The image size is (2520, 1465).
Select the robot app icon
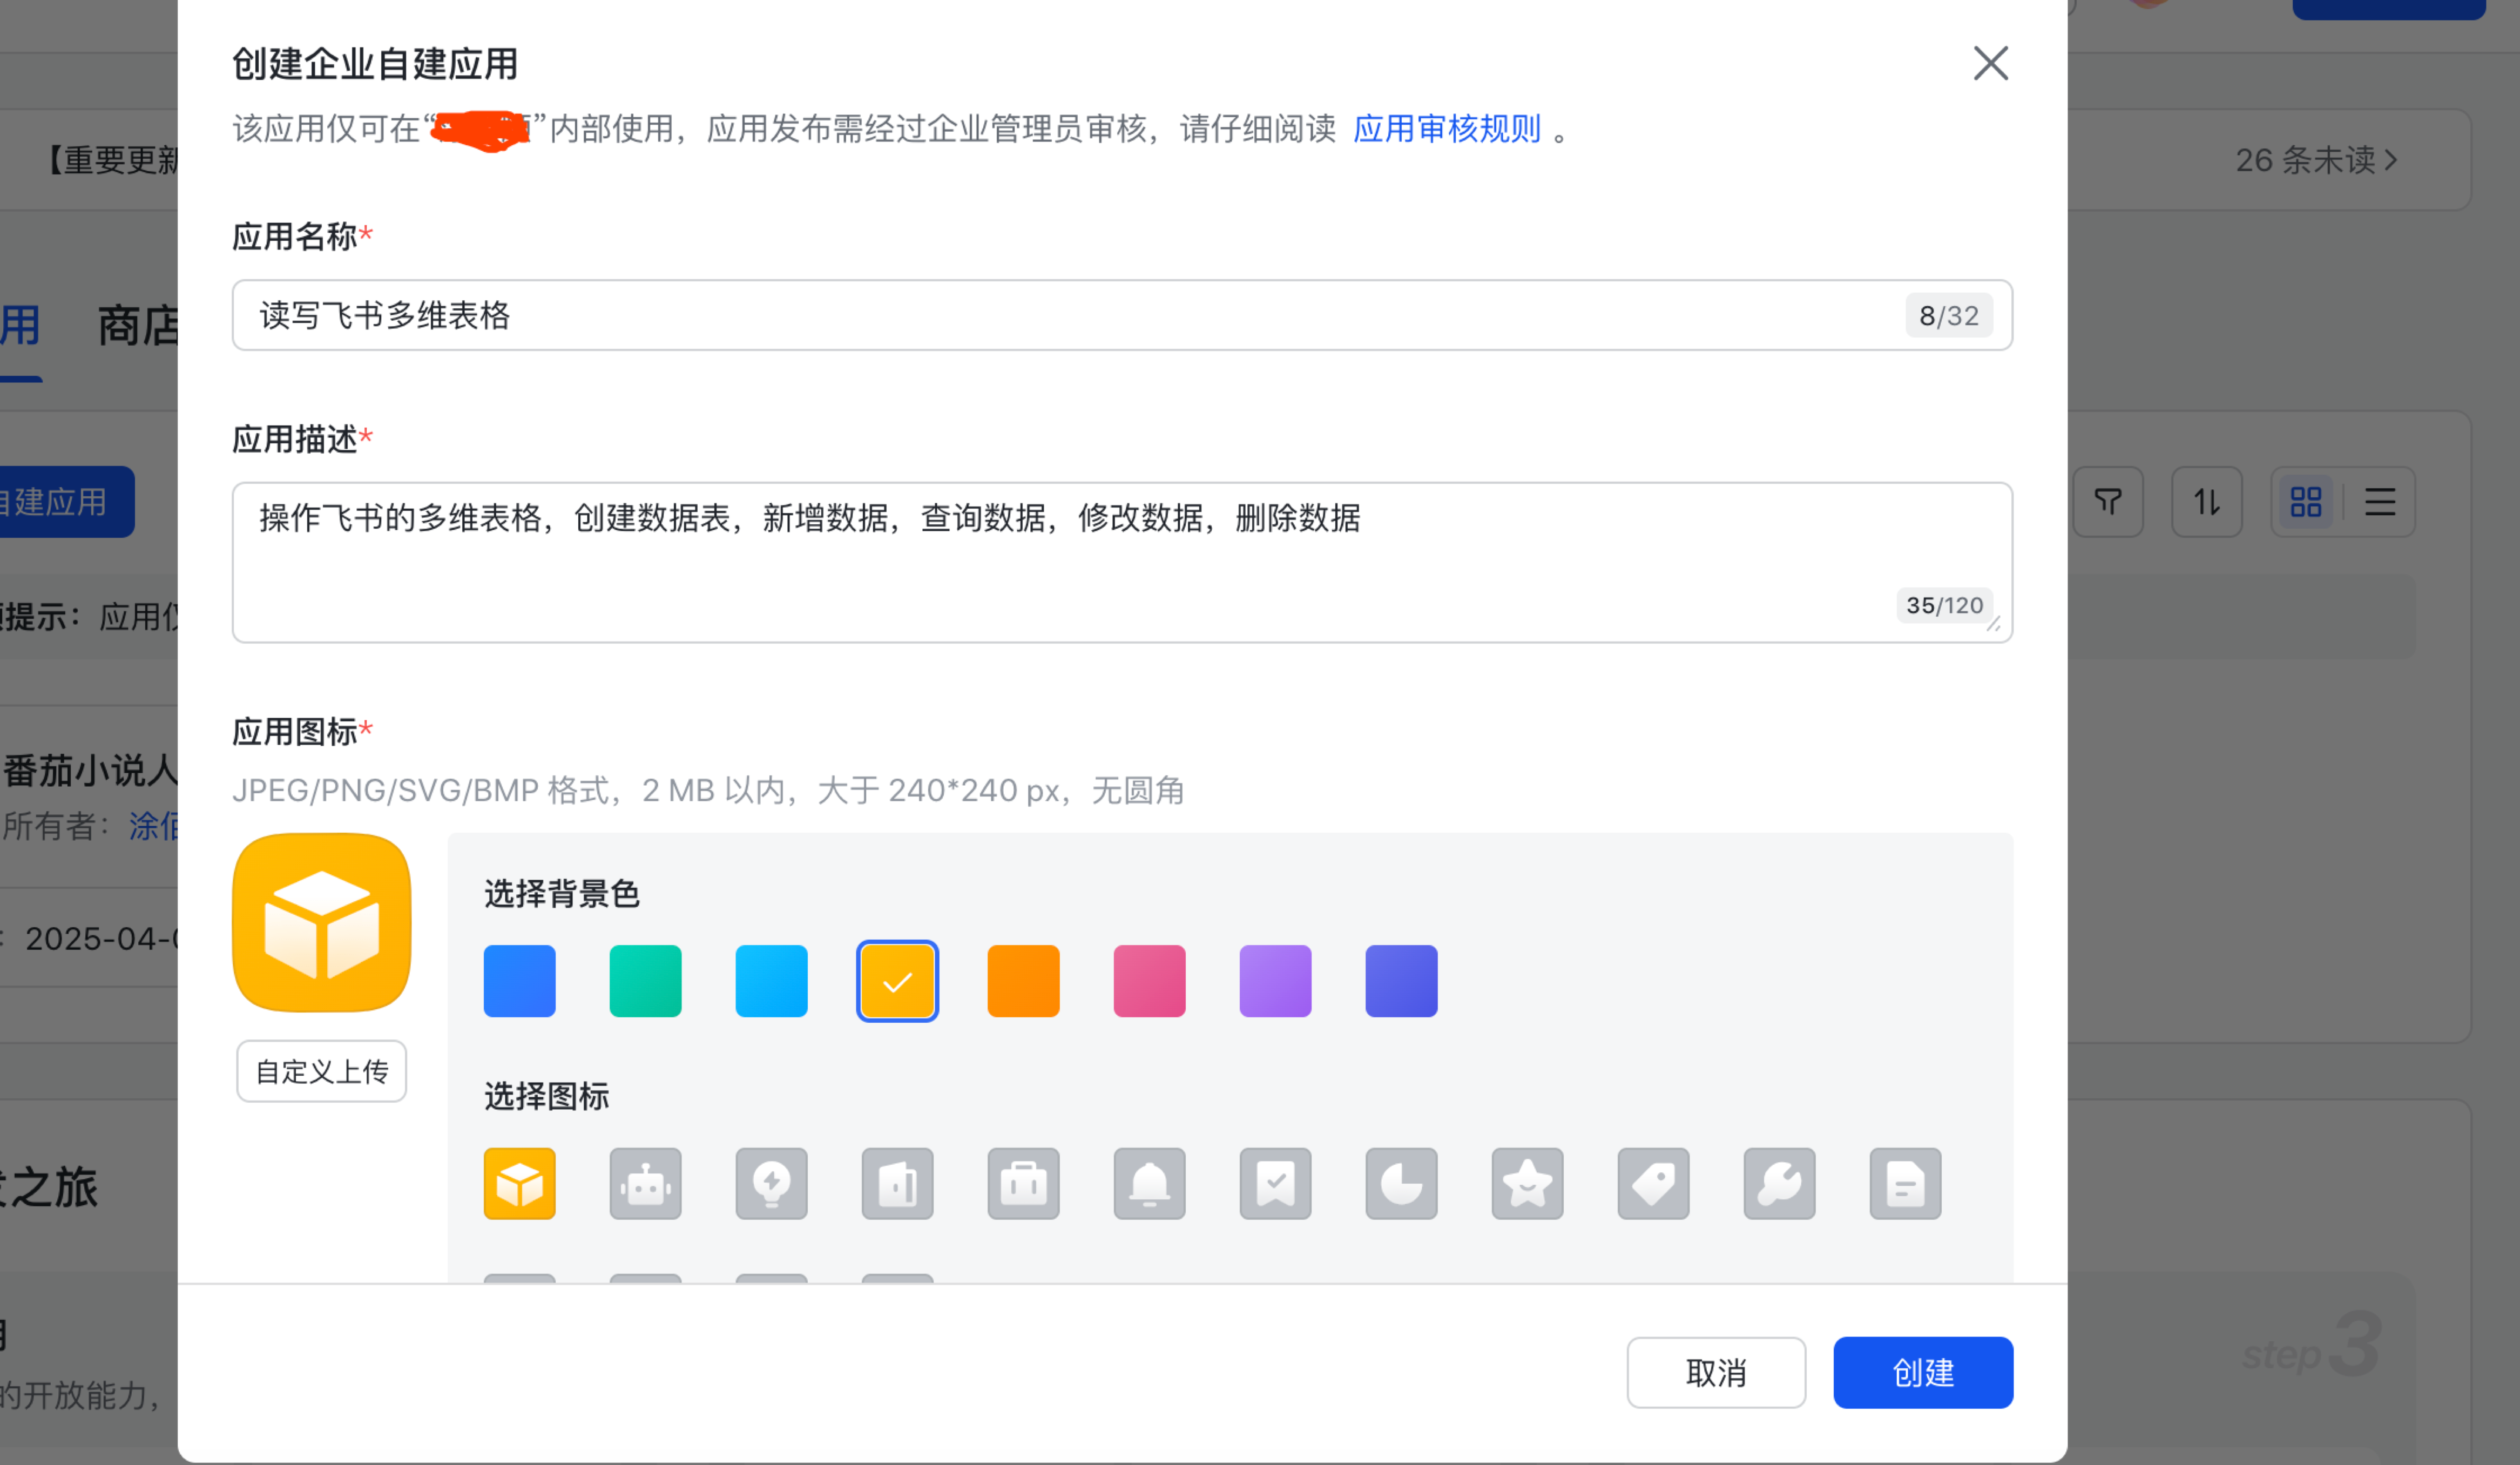coord(645,1183)
